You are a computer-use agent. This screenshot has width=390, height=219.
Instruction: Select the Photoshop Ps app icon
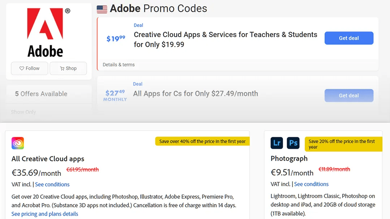click(x=293, y=143)
